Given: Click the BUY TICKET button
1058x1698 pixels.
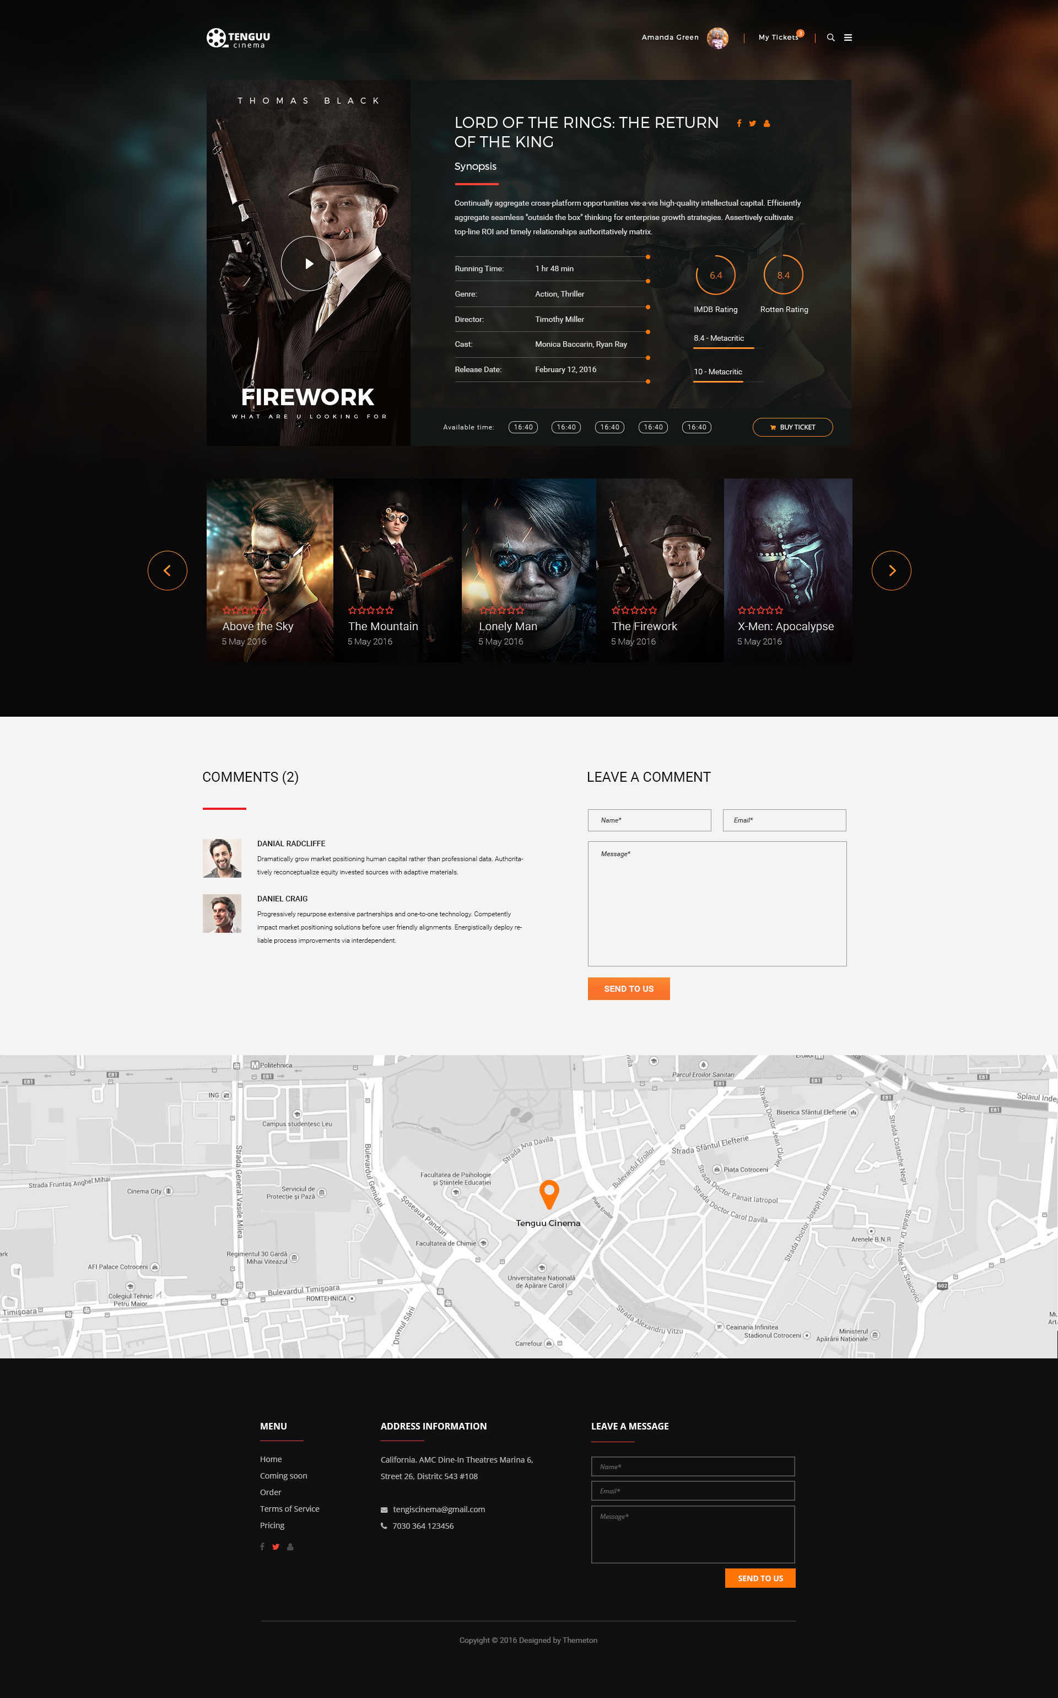Looking at the screenshot, I should click(792, 427).
